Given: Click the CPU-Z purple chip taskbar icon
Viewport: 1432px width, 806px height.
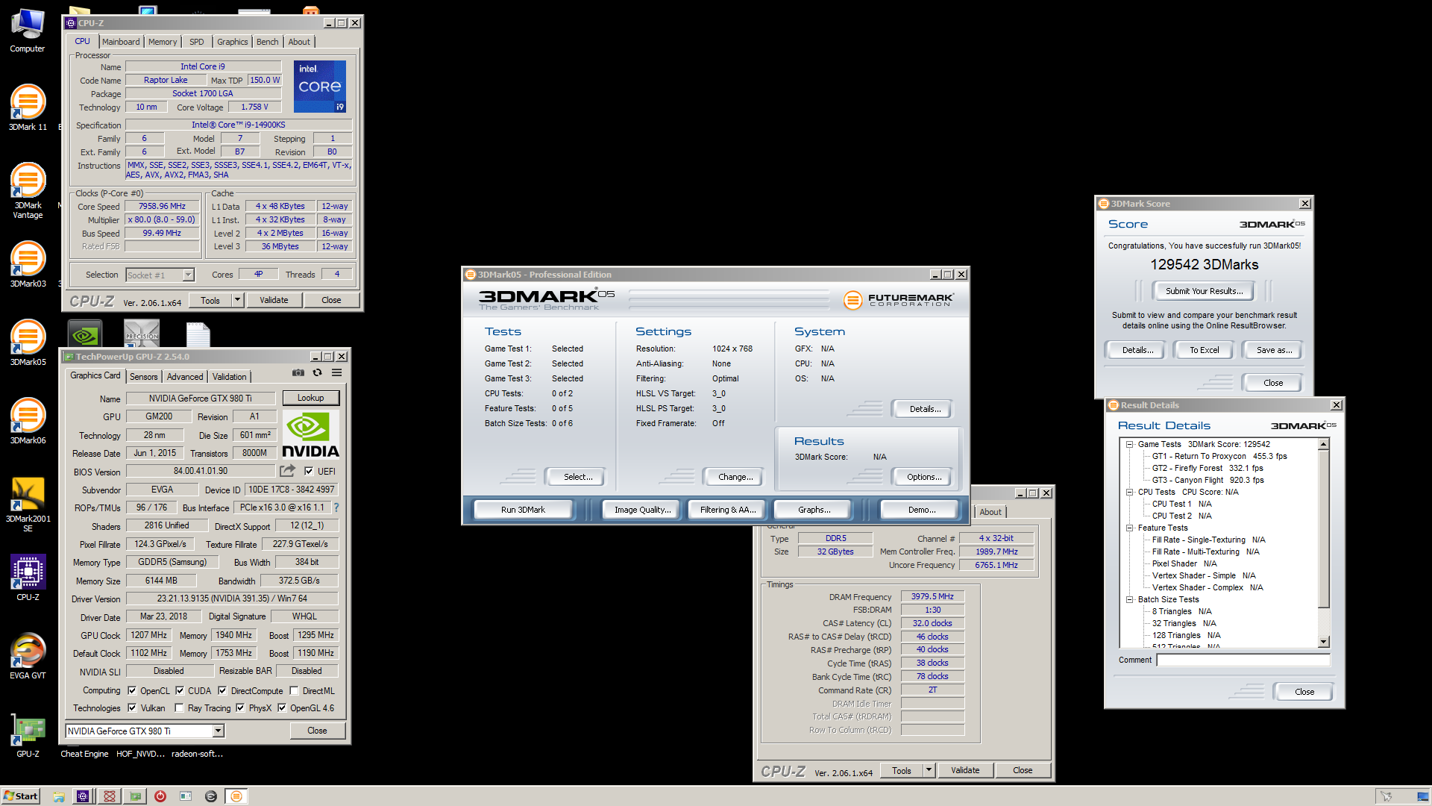Looking at the screenshot, I should [x=83, y=796].
